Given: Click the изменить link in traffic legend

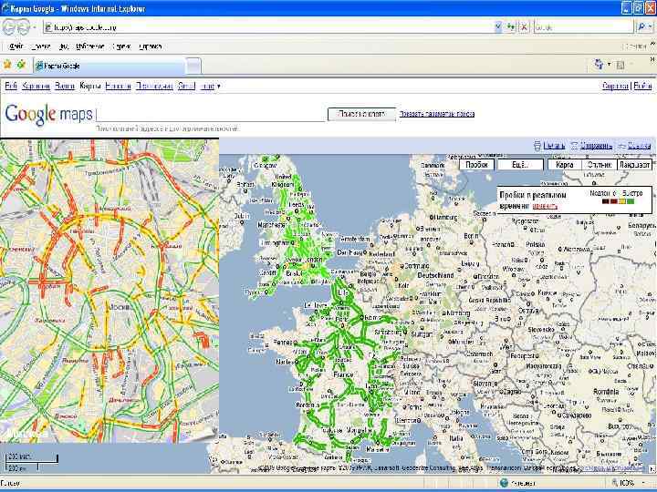Looking at the screenshot, I should point(545,206).
